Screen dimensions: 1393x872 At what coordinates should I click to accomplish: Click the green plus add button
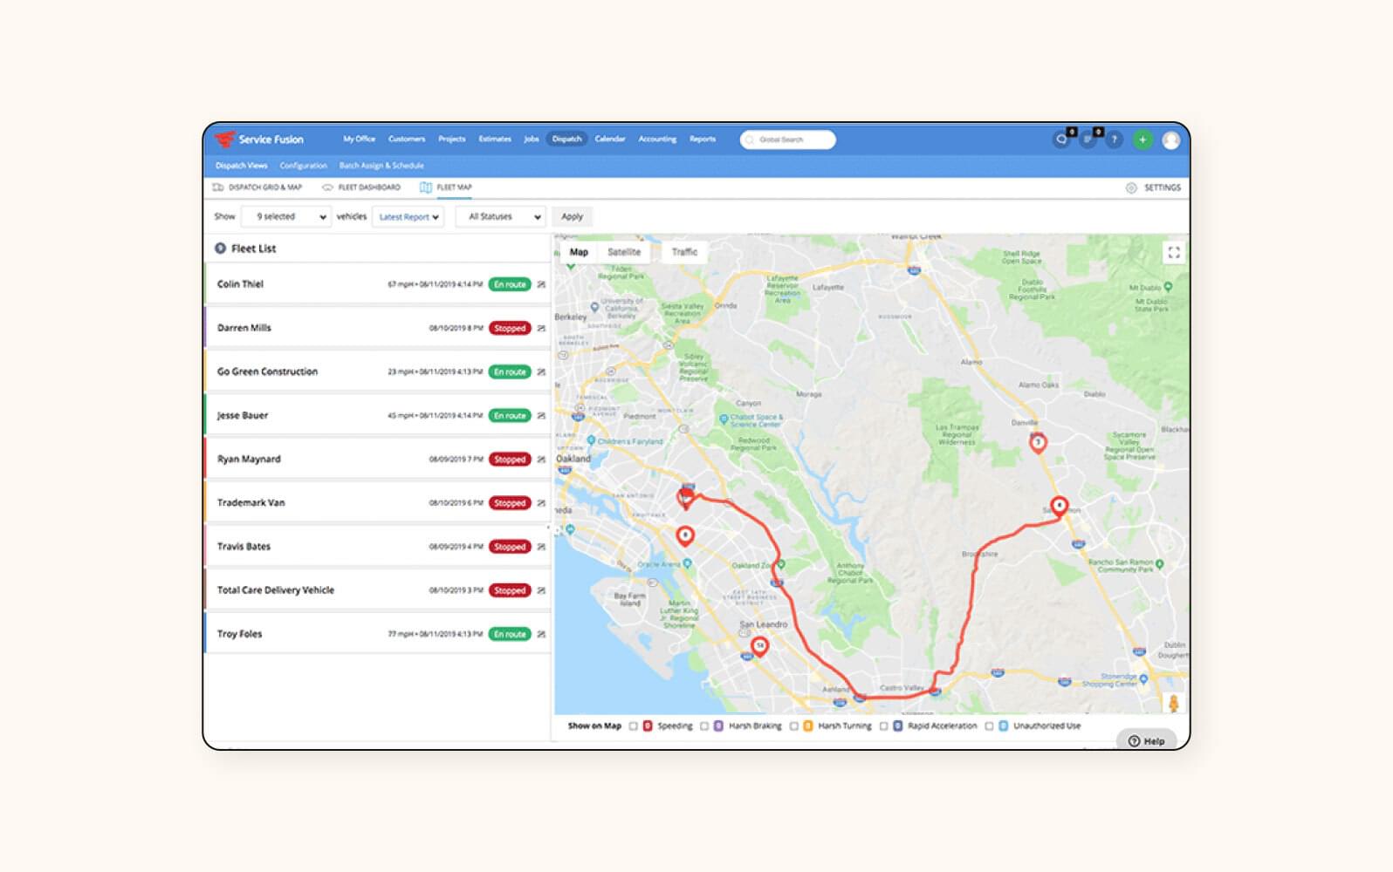pyautogui.click(x=1143, y=140)
